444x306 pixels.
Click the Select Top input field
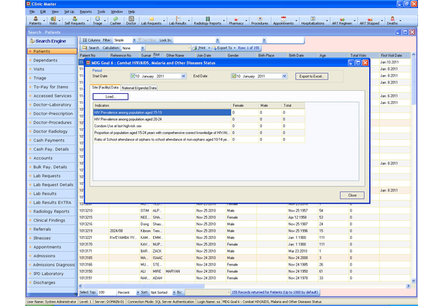click(x=107, y=292)
